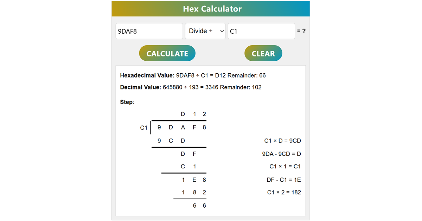This screenshot has width=422, height=221.
Task: Open the Divide ÷ operation dropdown
Action: (205, 31)
